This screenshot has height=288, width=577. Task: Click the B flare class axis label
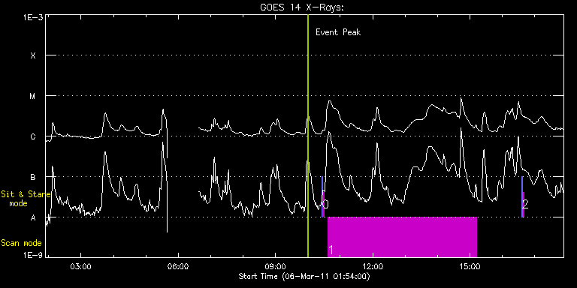click(33, 178)
